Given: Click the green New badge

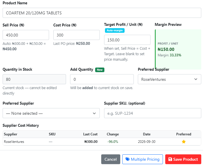Looking at the screenshot, I should [x=100, y=70].
